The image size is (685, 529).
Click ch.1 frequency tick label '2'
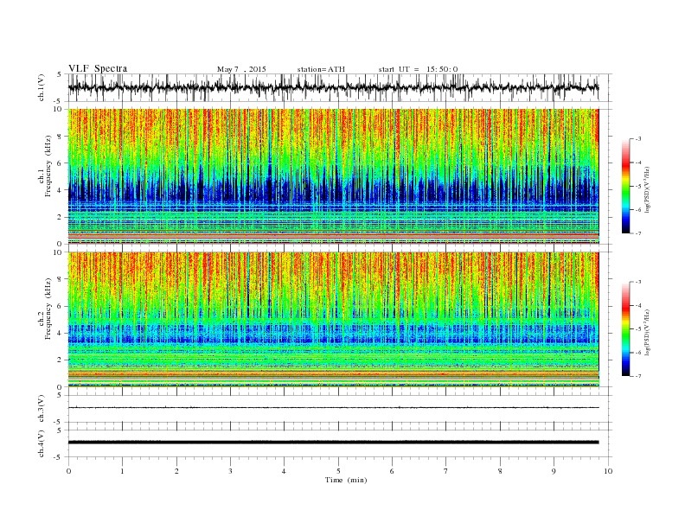[60, 217]
